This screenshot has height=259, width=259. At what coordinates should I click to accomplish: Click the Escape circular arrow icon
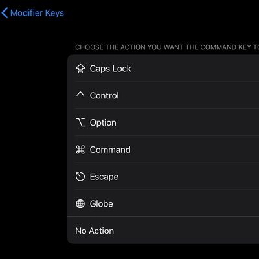[x=80, y=177]
